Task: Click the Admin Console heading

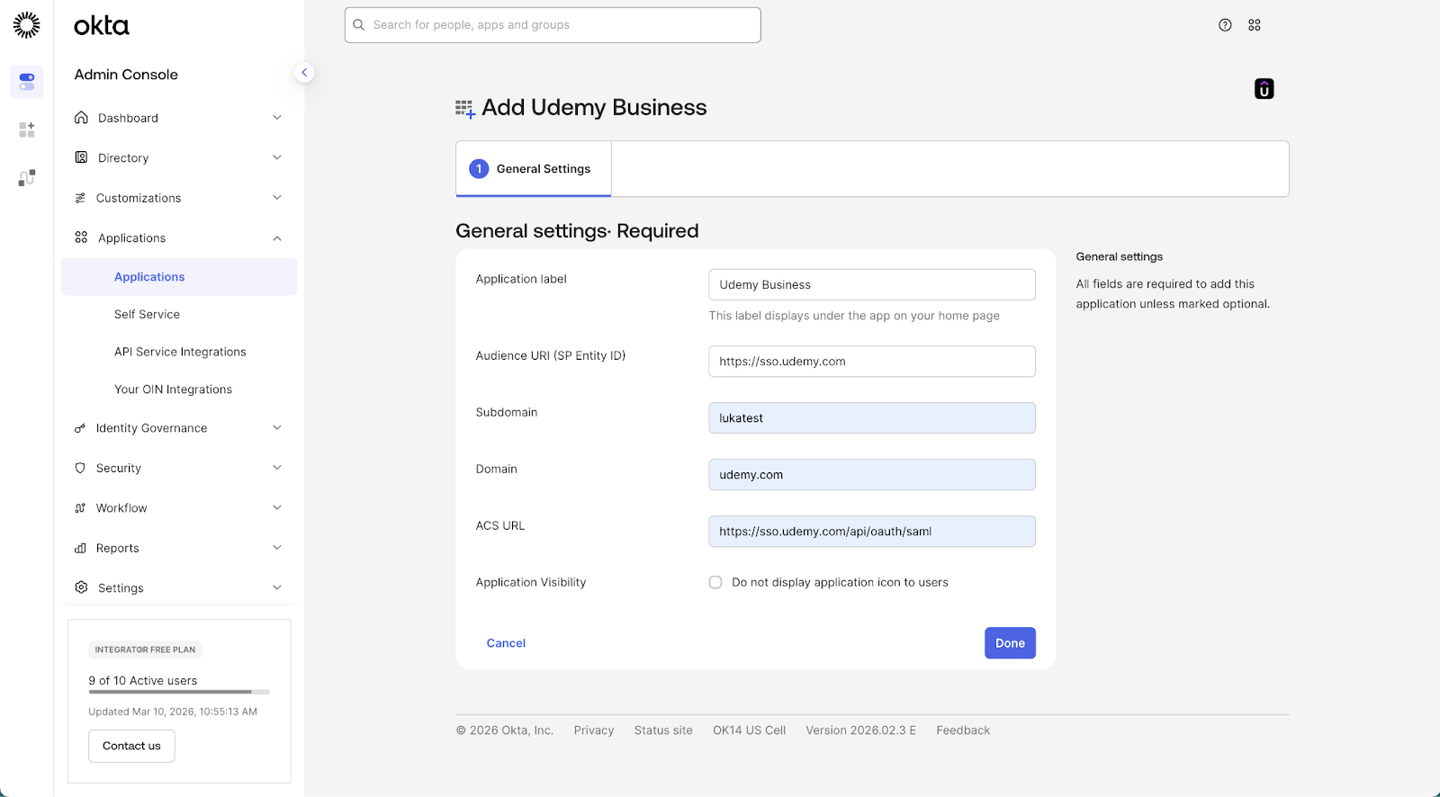Action: [126, 75]
